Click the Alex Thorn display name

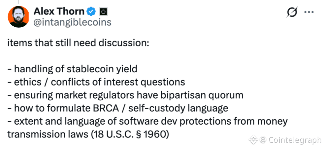[59, 12]
